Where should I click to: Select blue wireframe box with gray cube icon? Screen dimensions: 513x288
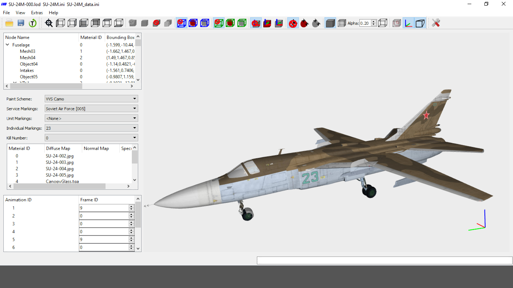205,23
